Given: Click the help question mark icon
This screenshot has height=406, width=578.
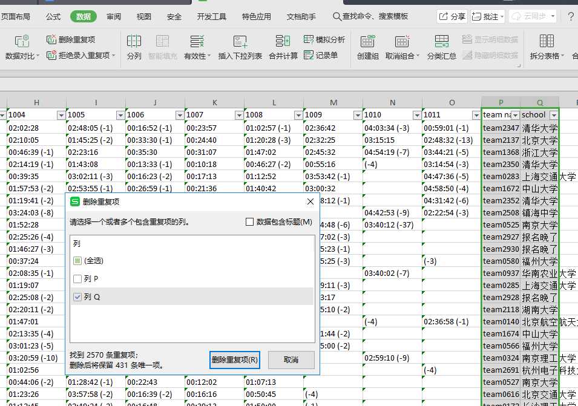Looking at the screenshot, I should (571, 16).
